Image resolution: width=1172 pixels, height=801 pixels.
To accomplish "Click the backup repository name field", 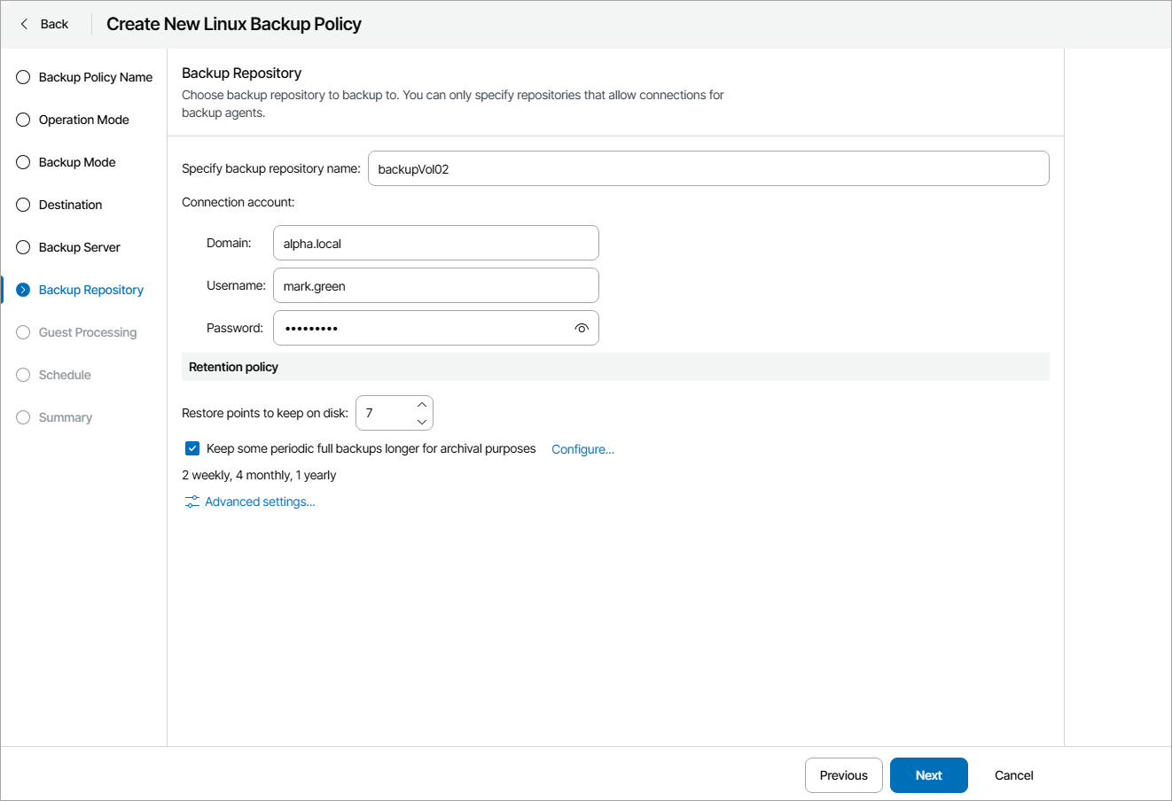I will pyautogui.click(x=707, y=168).
